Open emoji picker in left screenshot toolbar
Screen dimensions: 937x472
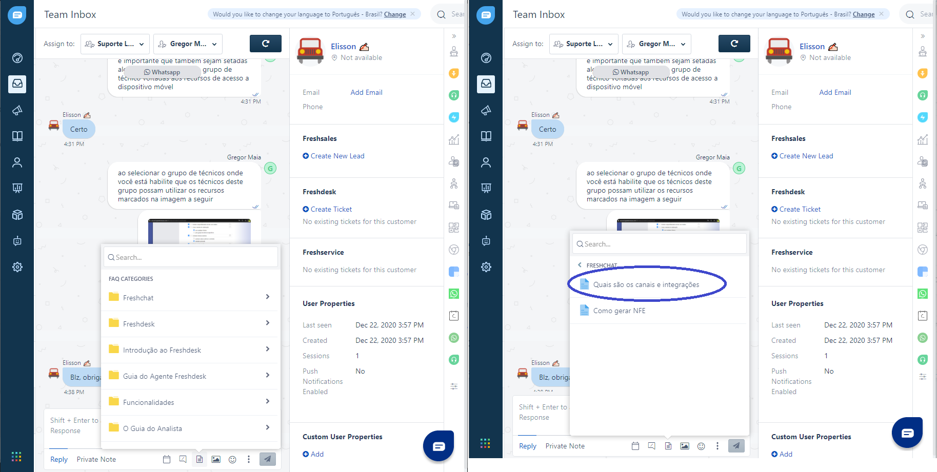pos(232,459)
